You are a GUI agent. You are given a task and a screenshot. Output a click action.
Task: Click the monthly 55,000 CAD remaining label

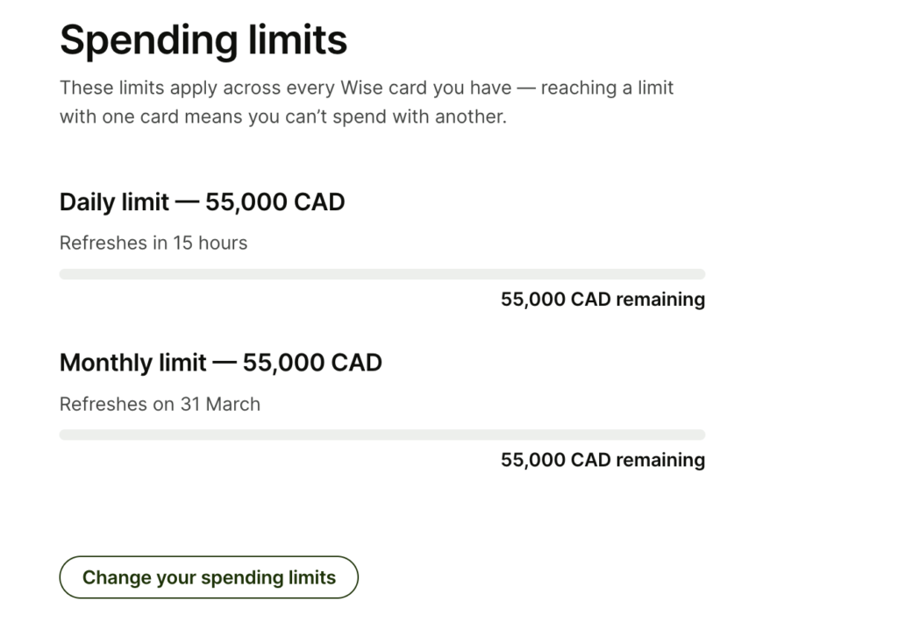[603, 460]
